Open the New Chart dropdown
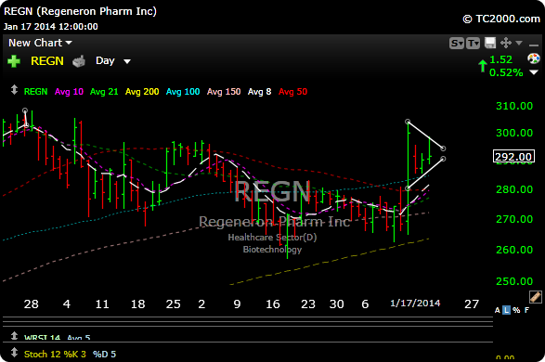 pyautogui.click(x=40, y=43)
